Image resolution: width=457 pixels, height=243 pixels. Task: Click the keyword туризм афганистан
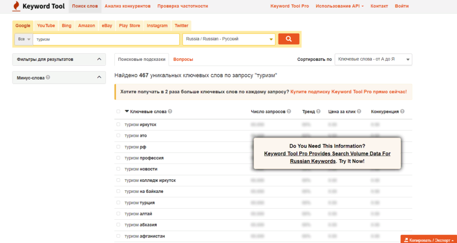[145, 236]
